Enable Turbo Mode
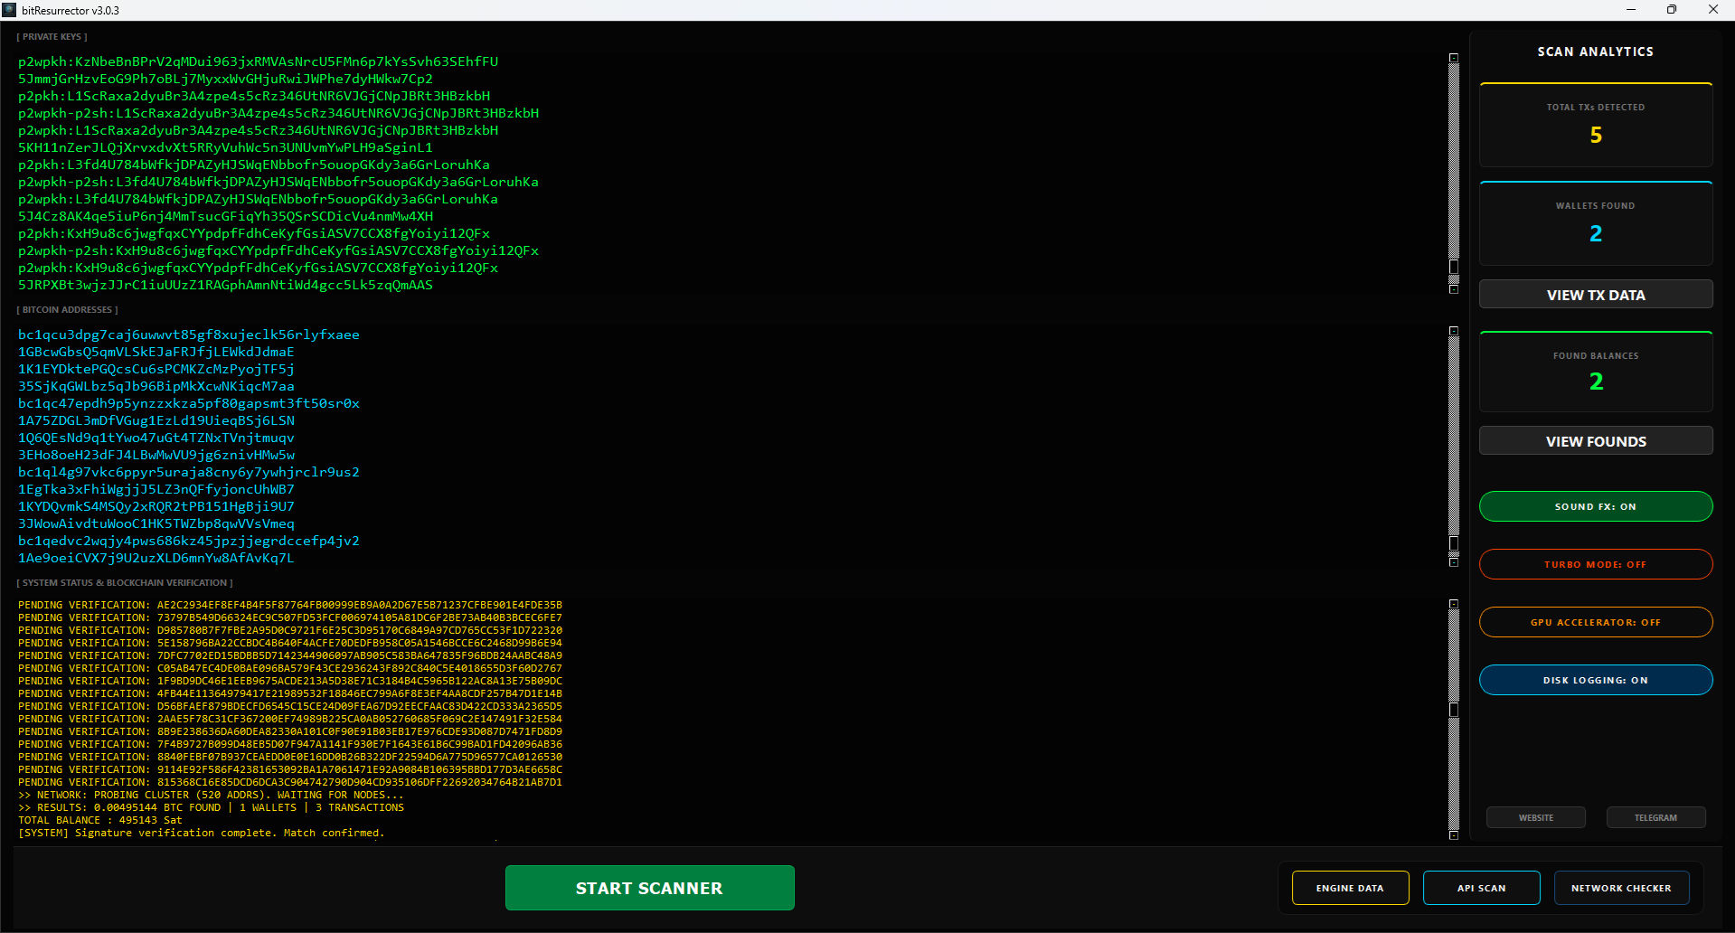1735x933 pixels. (1595, 564)
